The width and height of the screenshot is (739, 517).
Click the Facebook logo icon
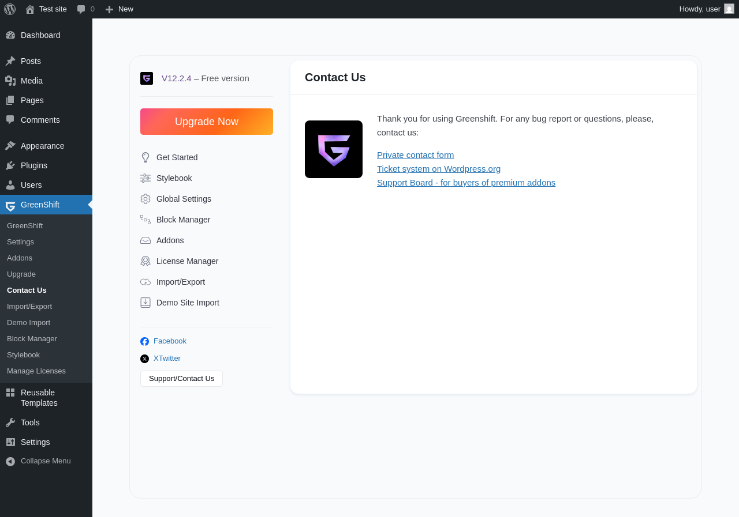click(x=144, y=341)
